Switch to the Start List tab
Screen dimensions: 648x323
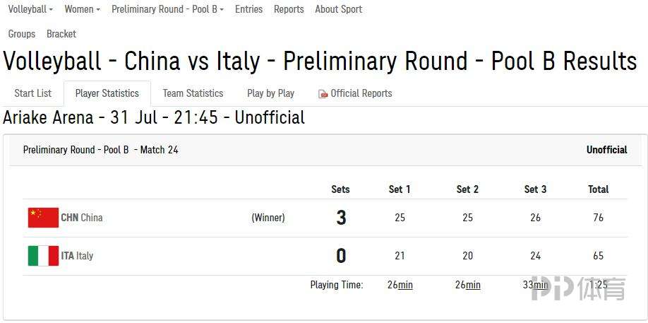33,93
